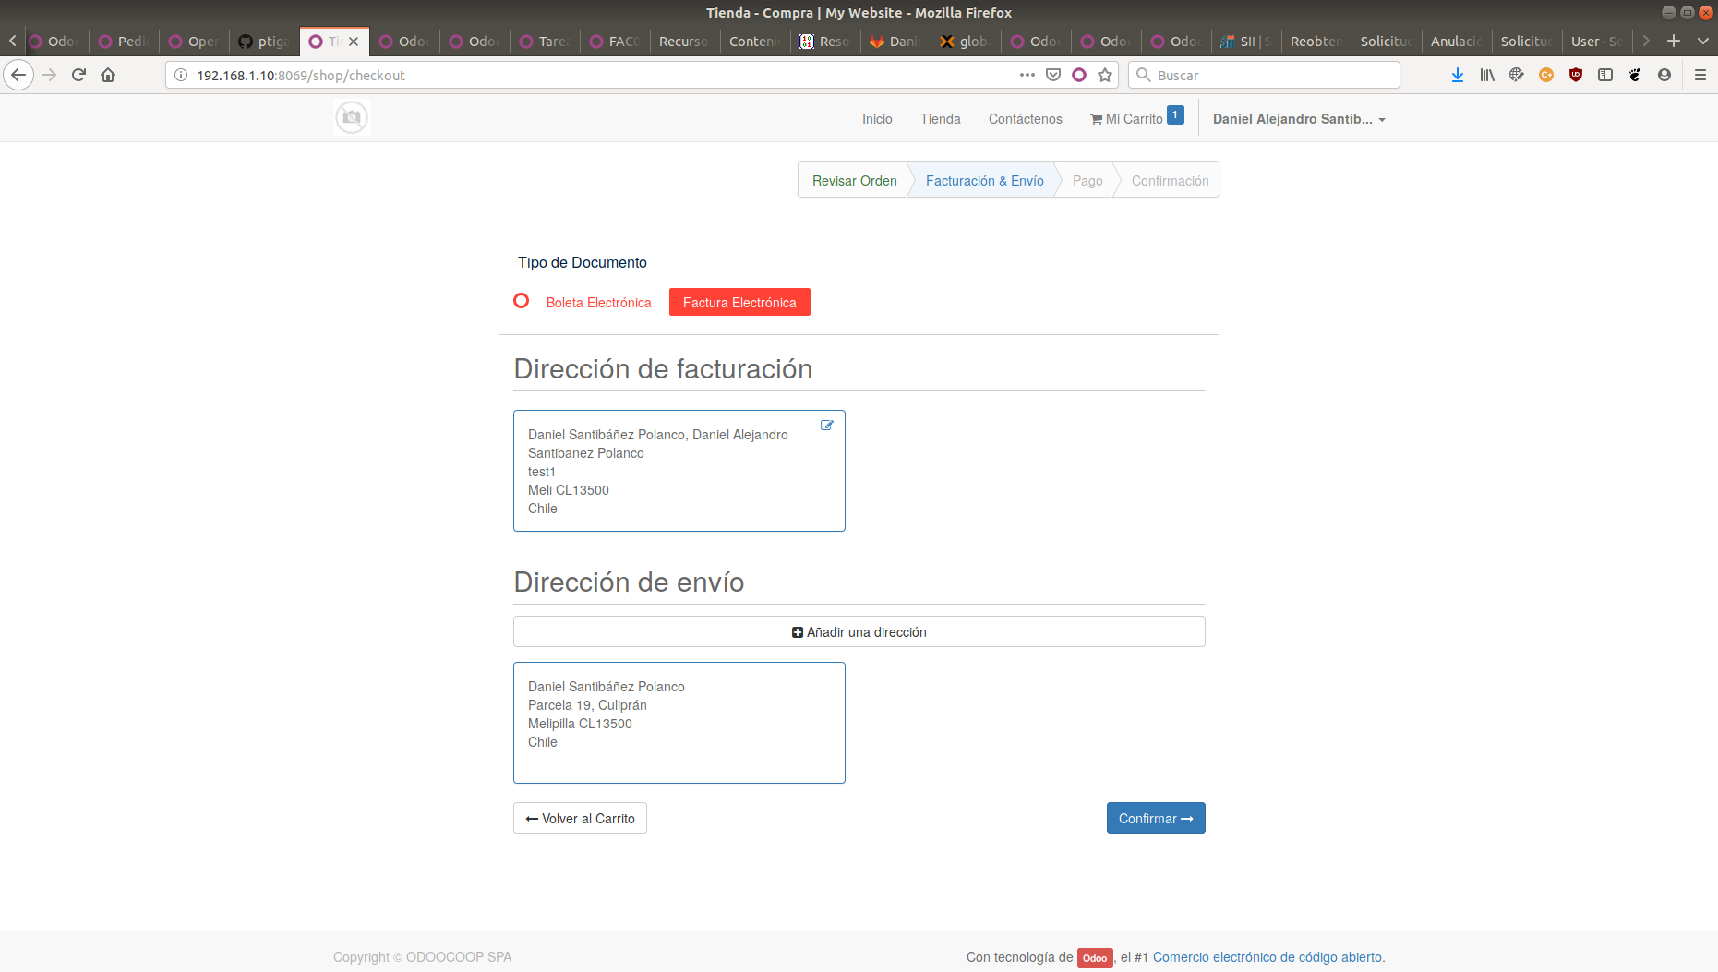
Task: Open the Comercio electrónico de código abierto link
Action: click(x=1268, y=957)
